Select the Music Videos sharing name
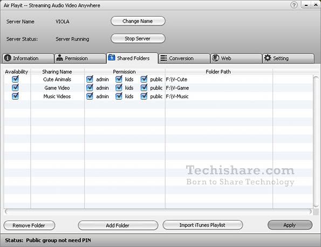The image size is (321, 247). pyautogui.click(x=57, y=97)
